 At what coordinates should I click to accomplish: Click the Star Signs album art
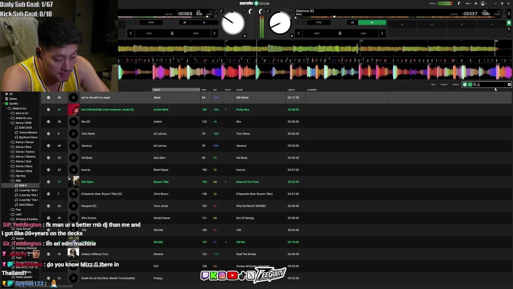pyautogui.click(x=73, y=182)
